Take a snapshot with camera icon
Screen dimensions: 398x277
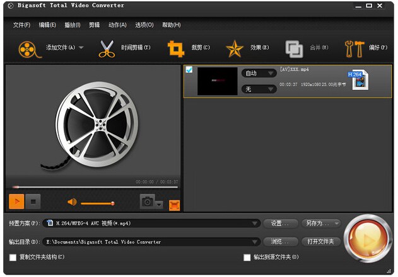(x=147, y=201)
